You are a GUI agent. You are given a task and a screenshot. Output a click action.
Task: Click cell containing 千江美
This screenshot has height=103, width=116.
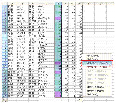click(x=33, y=21)
